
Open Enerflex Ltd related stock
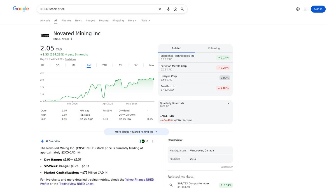tap(195, 88)
